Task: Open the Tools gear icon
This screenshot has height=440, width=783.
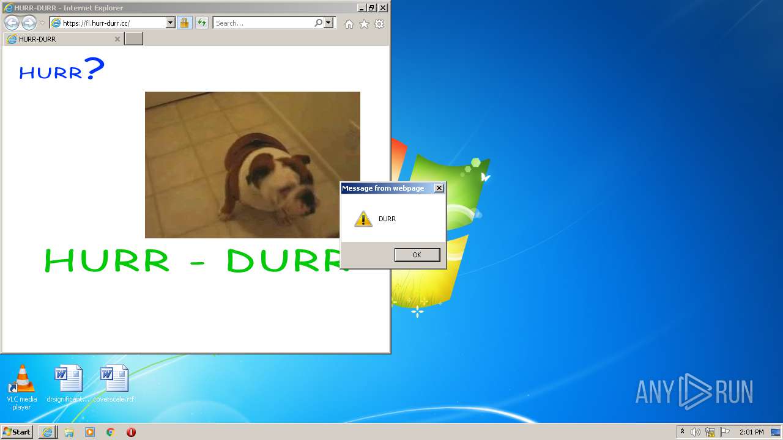Action: 379,24
